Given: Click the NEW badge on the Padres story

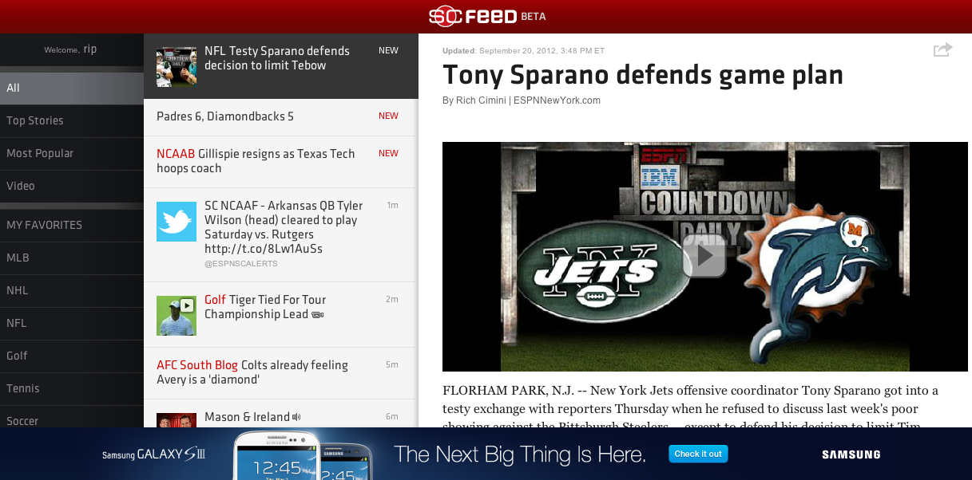Looking at the screenshot, I should point(388,116).
